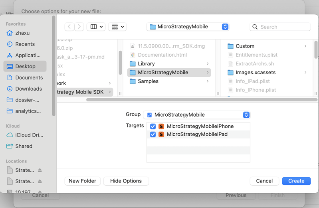Uncheck the MicroStrategyMobileIPad target
This screenshot has width=319, height=208.
tap(153, 135)
